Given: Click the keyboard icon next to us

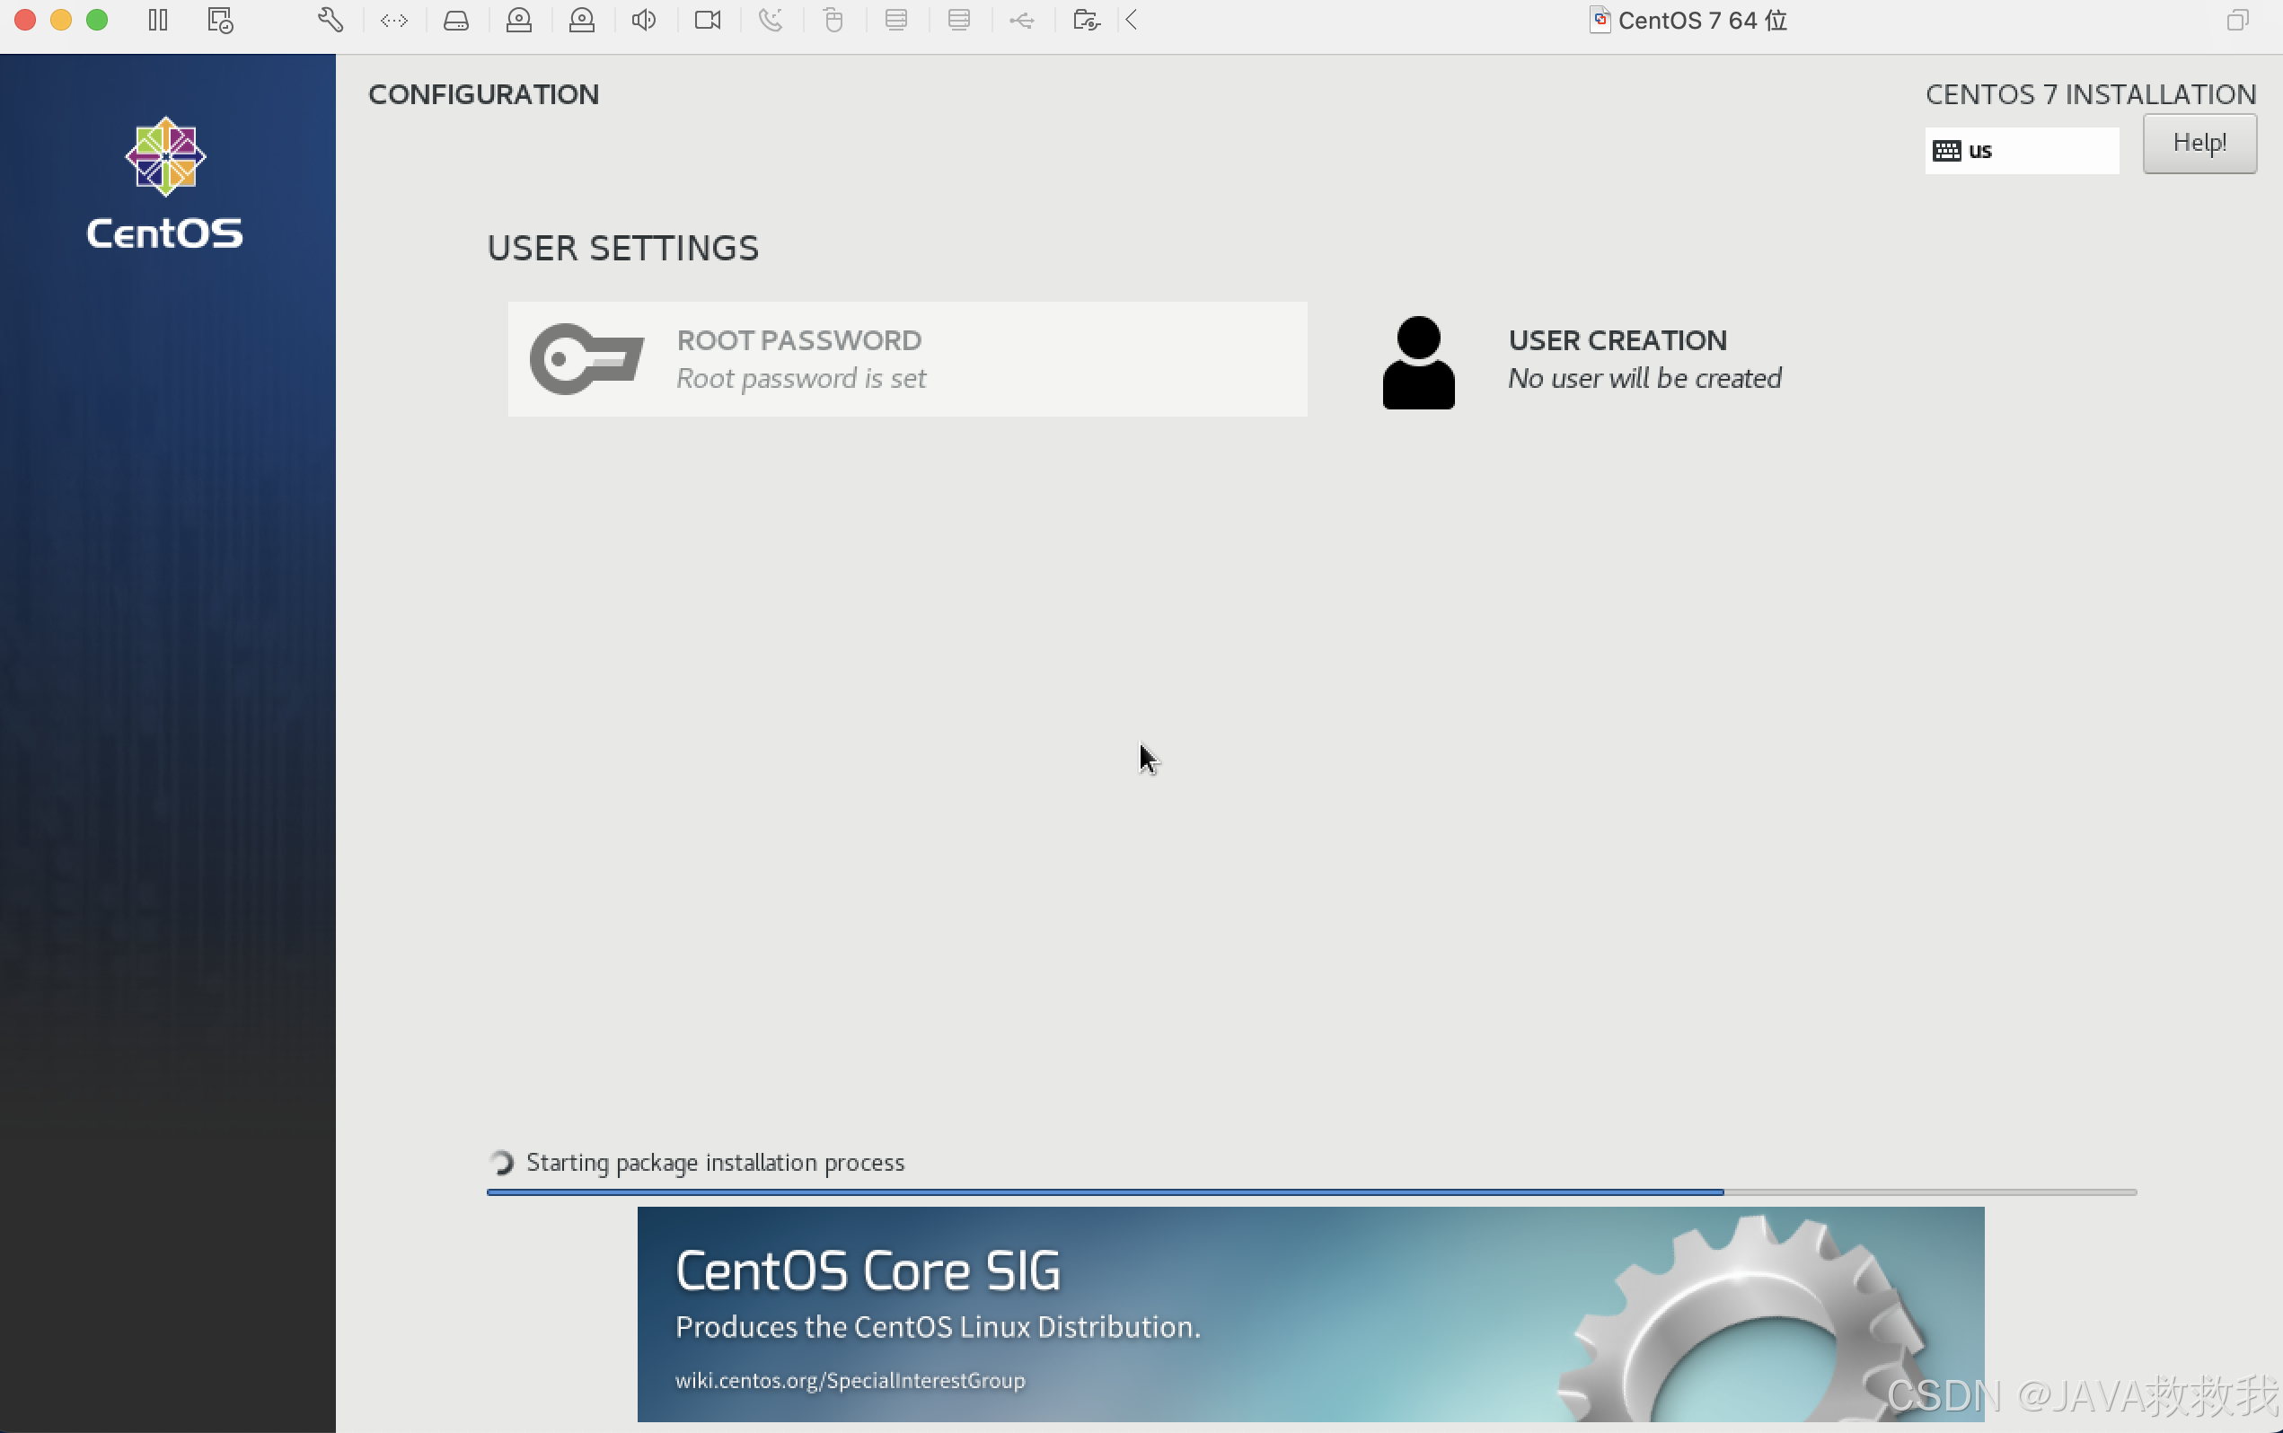Looking at the screenshot, I should pos(1945,151).
